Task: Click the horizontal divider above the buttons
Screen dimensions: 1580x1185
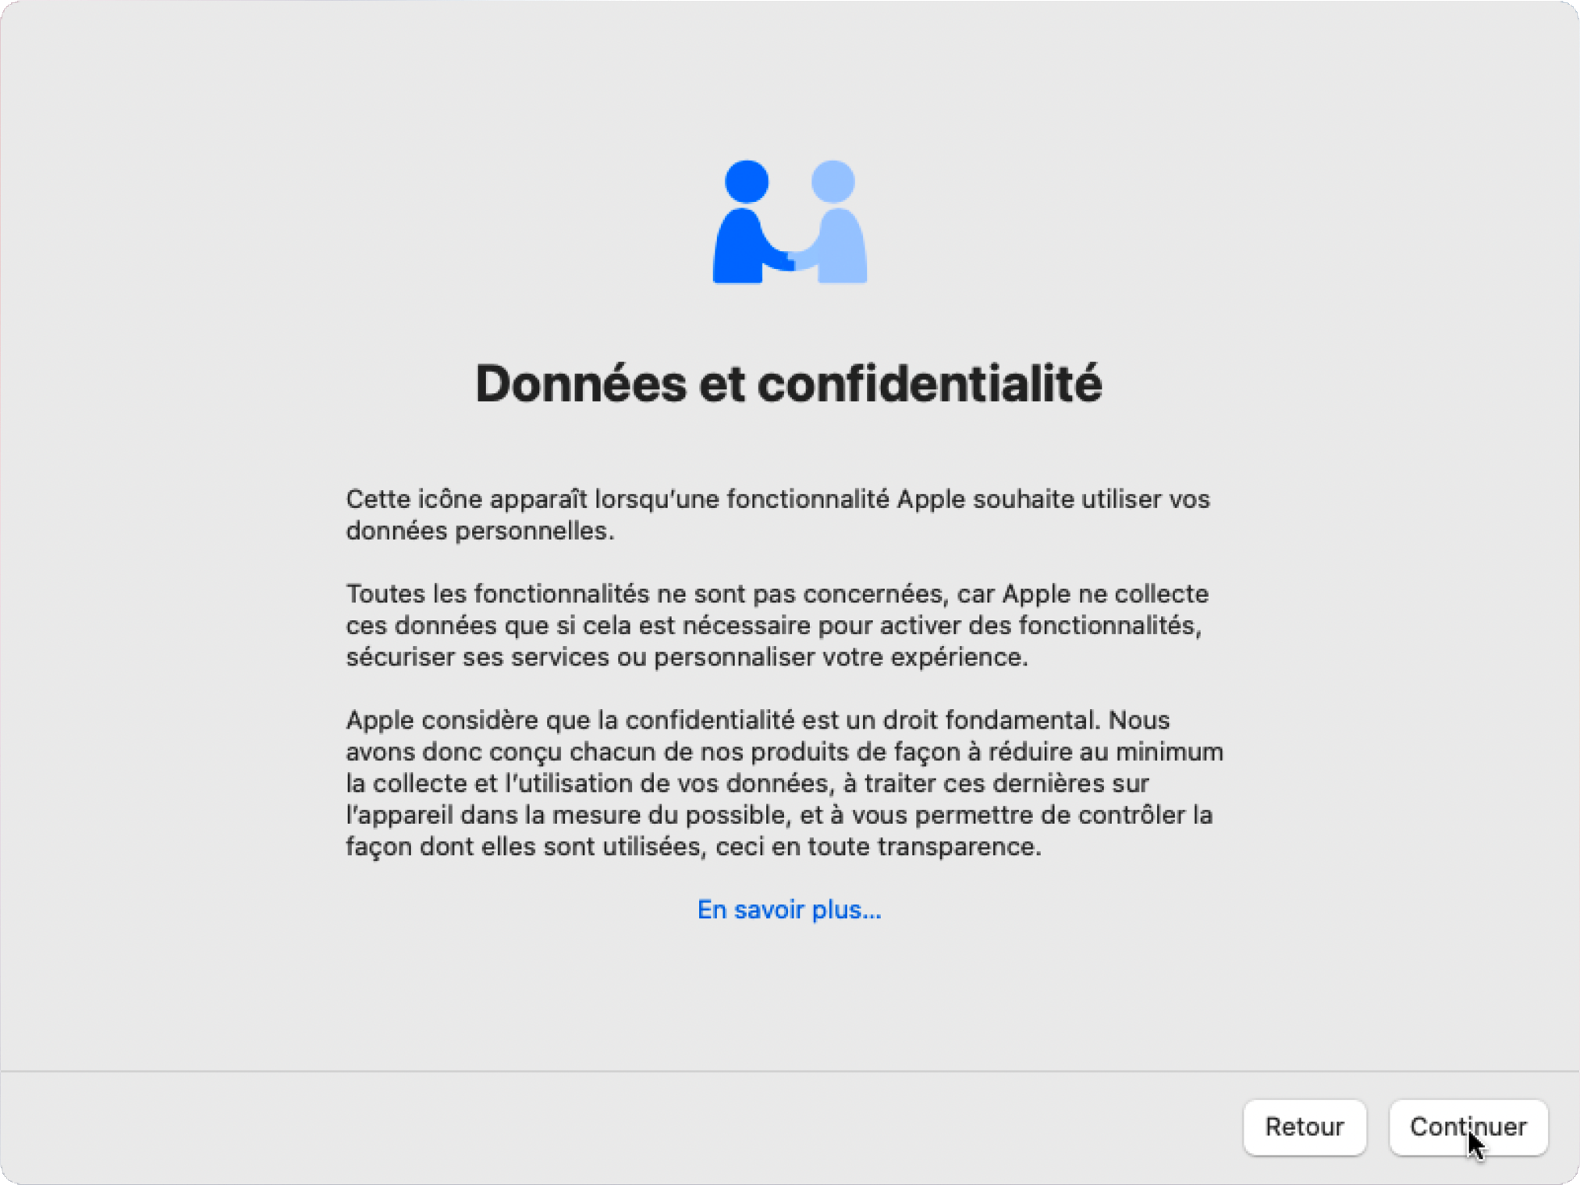Action: pos(790,1071)
